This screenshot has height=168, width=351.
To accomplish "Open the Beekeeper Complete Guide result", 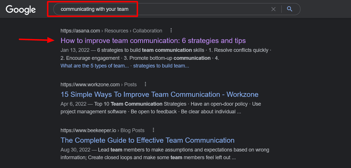I will pos(147,140).
